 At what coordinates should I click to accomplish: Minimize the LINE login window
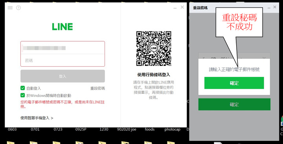click(175, 8)
